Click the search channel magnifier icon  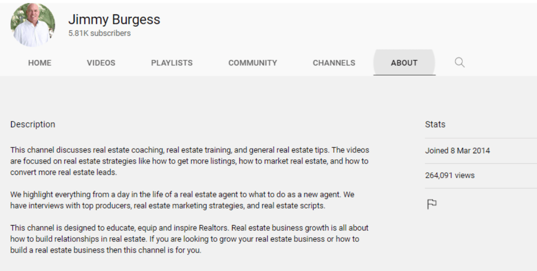tap(460, 62)
